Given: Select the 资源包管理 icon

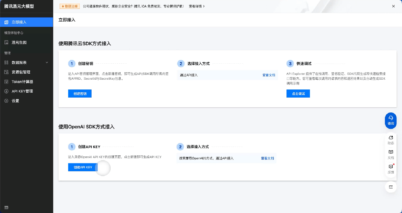Looking at the screenshot, I should point(6,72).
